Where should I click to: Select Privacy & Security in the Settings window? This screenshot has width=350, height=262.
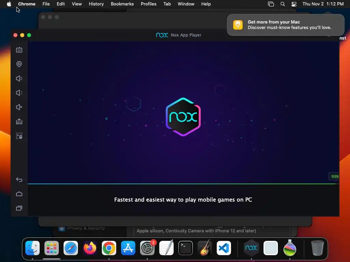coord(86,228)
